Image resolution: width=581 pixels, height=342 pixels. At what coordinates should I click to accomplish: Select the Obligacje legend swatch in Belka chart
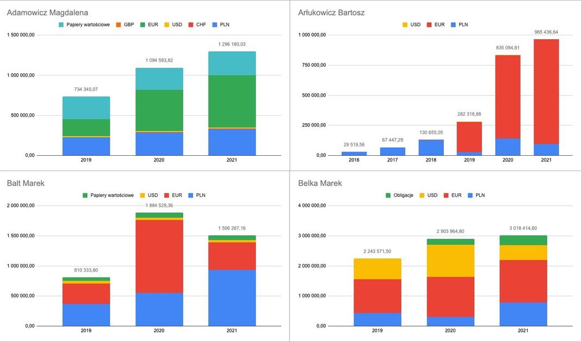(388, 195)
